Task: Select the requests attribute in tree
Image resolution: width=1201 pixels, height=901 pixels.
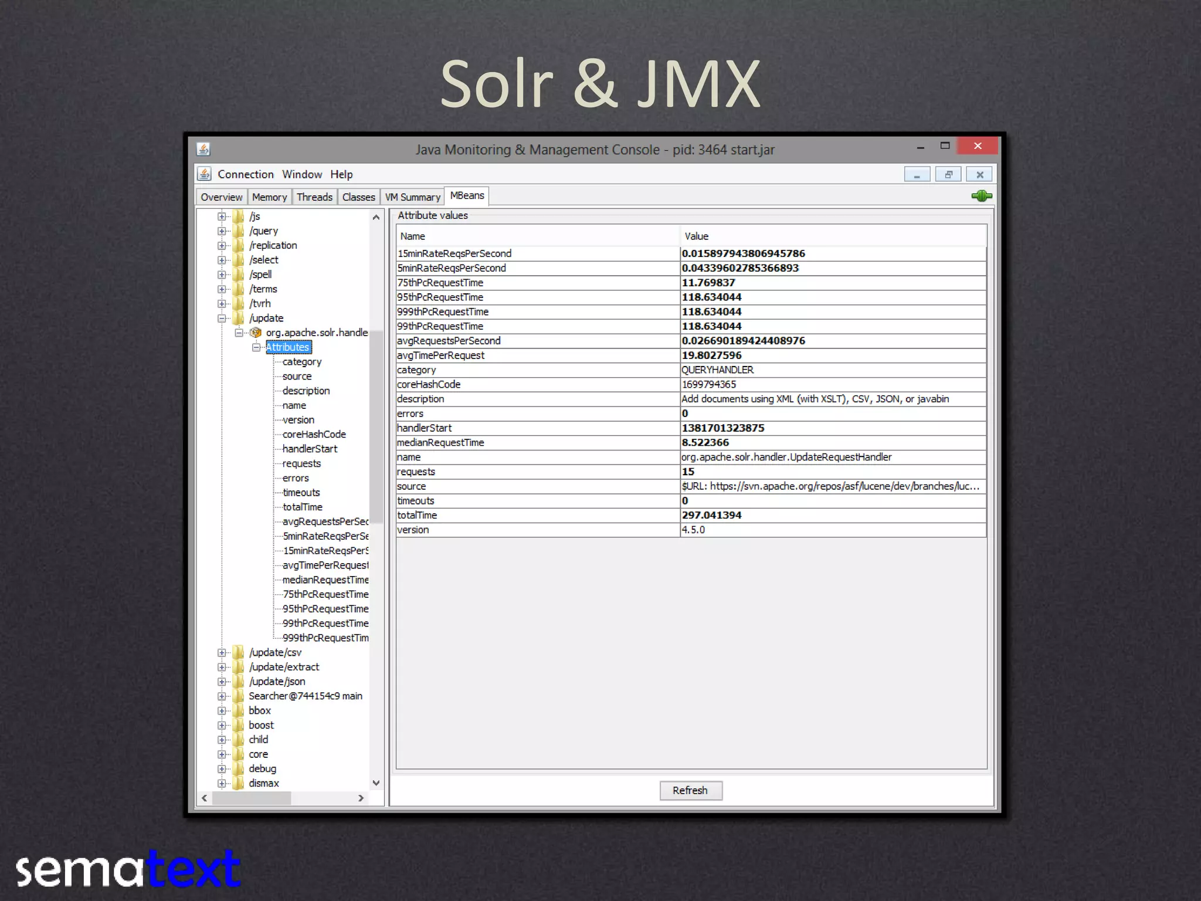Action: tap(301, 463)
